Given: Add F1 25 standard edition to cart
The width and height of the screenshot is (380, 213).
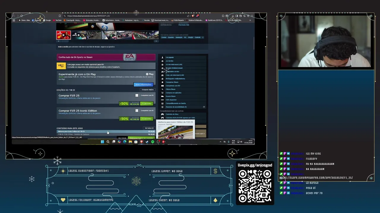Looking at the screenshot, I should [x=147, y=104].
